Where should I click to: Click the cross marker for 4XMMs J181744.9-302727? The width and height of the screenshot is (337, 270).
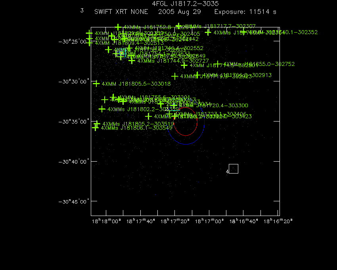(x=132, y=61)
